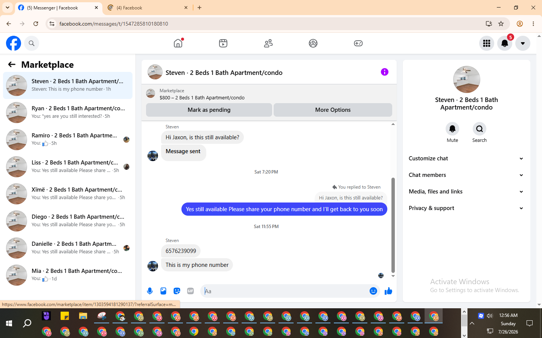Expand Privacy & support section
Viewport: 542px width, 338px height.
pos(466,208)
